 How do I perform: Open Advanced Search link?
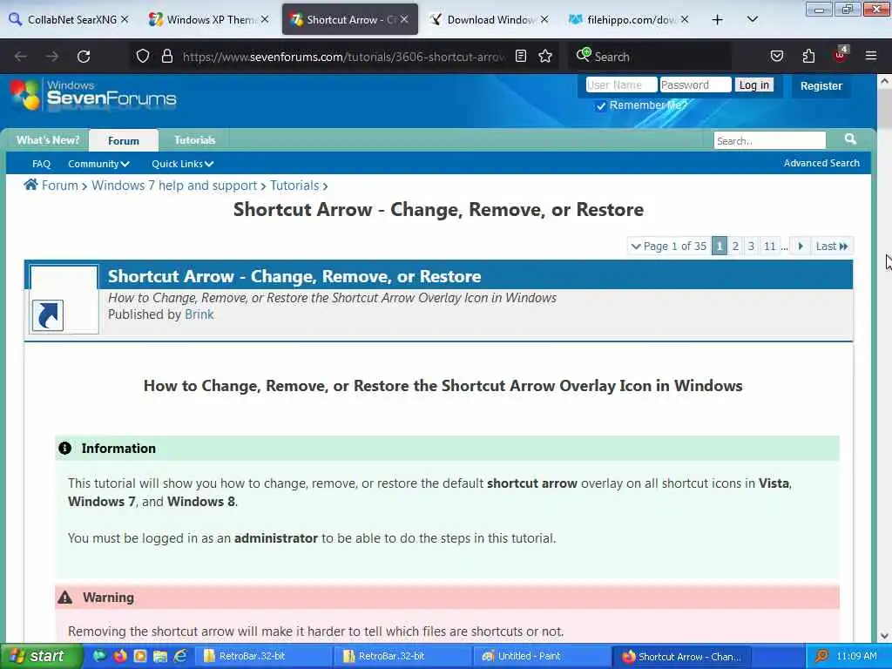(821, 163)
